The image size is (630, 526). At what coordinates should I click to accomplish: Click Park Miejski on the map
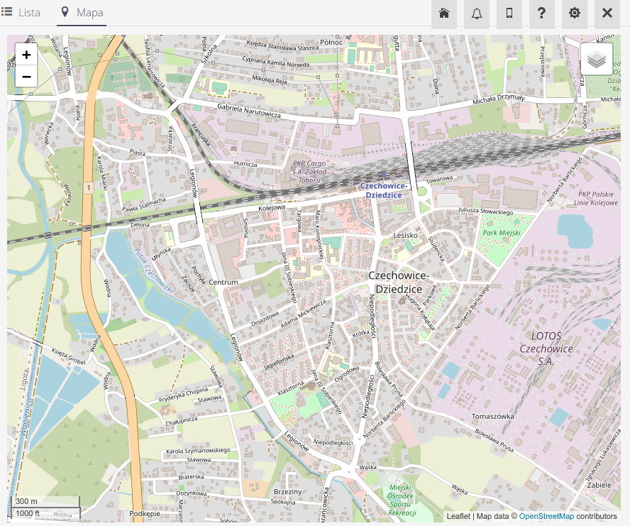[x=502, y=233]
